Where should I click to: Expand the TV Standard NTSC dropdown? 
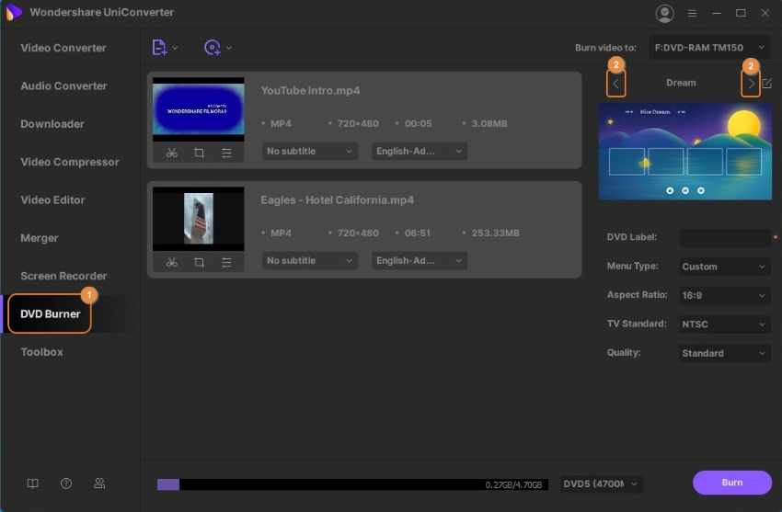tap(724, 324)
